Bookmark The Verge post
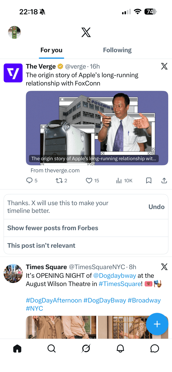The height and width of the screenshot is (372, 172). pyautogui.click(x=149, y=180)
